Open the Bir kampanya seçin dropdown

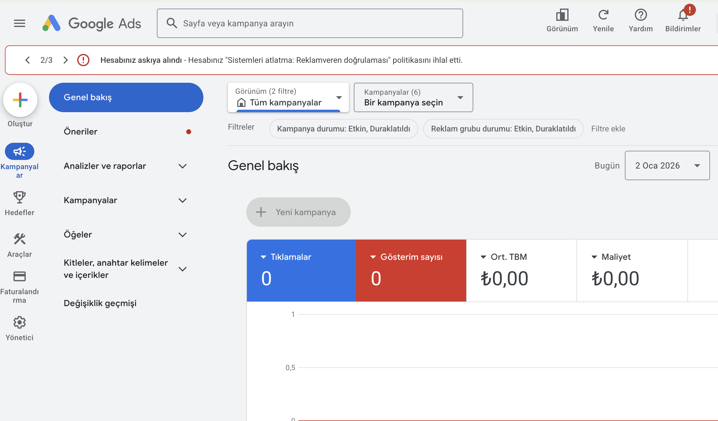pos(413,97)
